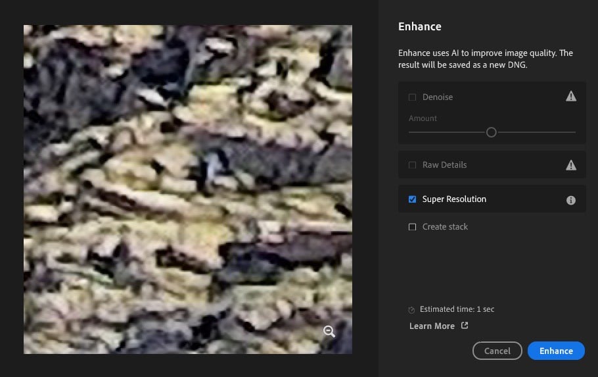This screenshot has height=377, width=598.
Task: Click the Denoise label text
Action: 438,97
